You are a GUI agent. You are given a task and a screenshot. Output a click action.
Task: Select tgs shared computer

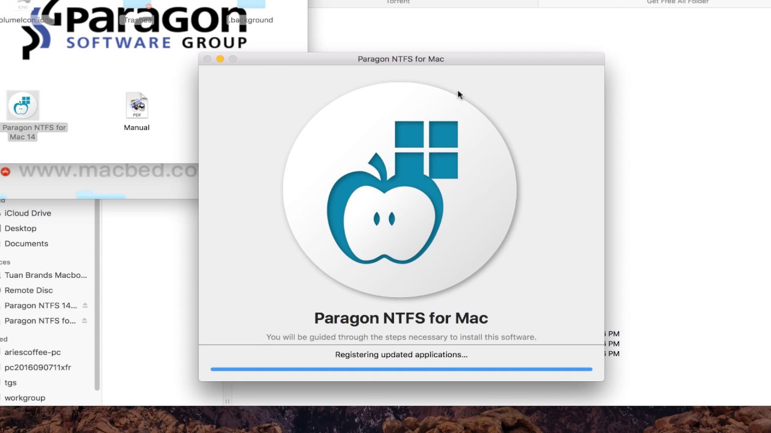coord(11,382)
